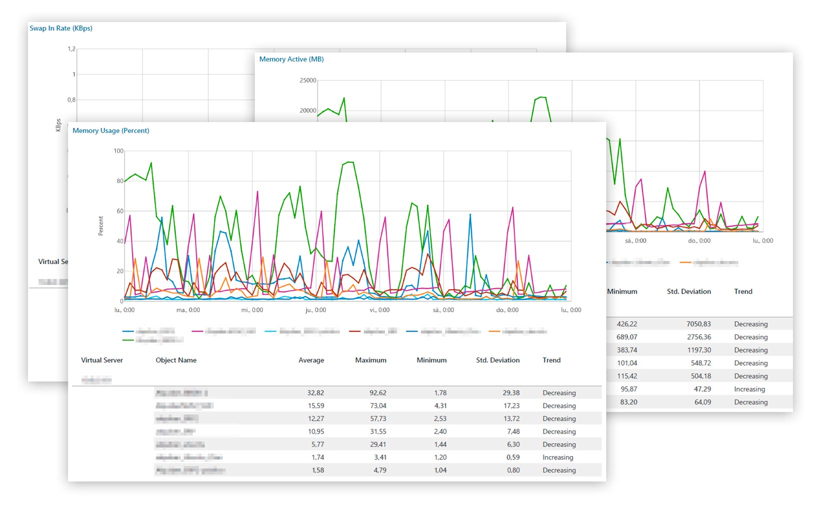Click the 'ju., 0:00' x-axis tick label
Viewport: 827px width, 507px height.
[x=315, y=310]
